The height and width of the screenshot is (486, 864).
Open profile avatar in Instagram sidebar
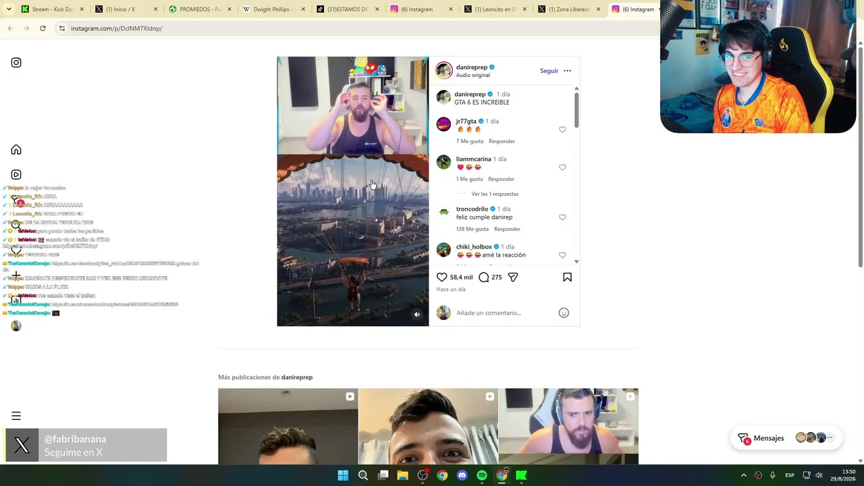pyautogui.click(x=16, y=326)
